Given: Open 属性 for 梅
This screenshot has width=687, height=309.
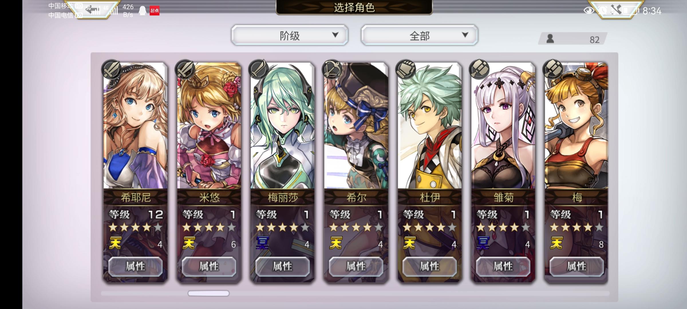Looking at the screenshot, I should coord(577,266).
